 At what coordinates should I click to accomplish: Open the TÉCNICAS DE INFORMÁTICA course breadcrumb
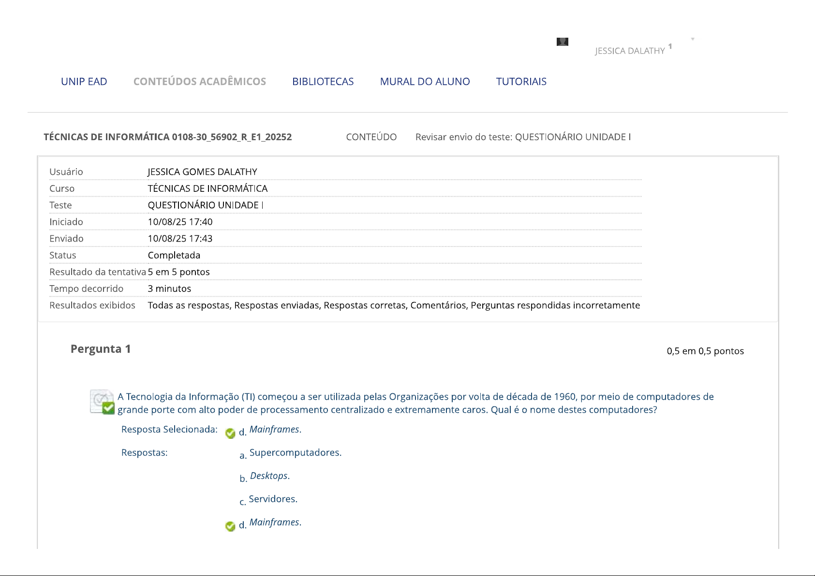click(x=168, y=137)
